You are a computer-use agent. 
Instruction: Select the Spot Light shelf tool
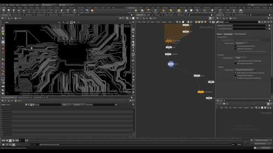tap(142, 11)
